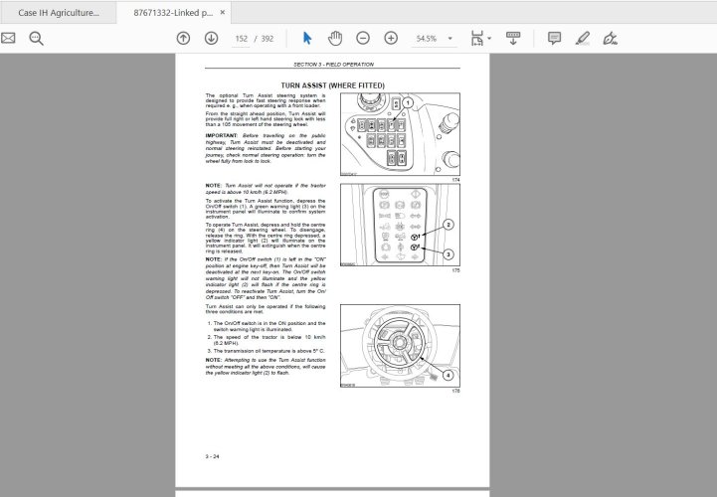
Task: Click the switch panel figure 174 image
Action: [x=400, y=134]
